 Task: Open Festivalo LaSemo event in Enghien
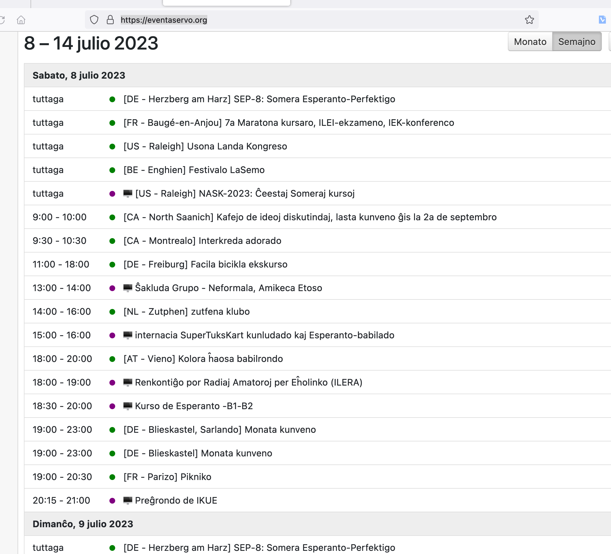pos(194,170)
